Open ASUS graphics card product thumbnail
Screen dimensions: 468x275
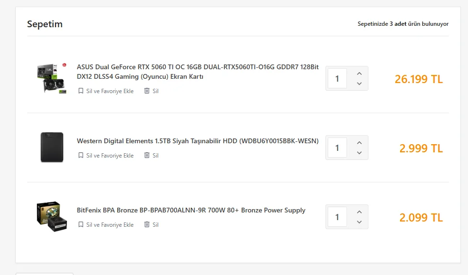pos(52,78)
